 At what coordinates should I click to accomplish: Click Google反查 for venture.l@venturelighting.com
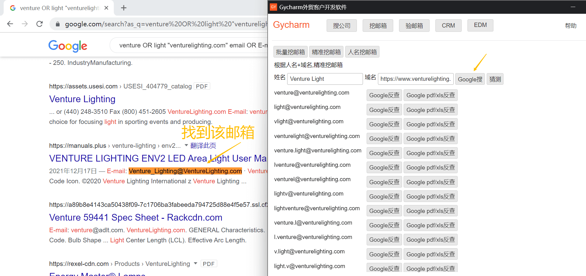tap(384, 225)
